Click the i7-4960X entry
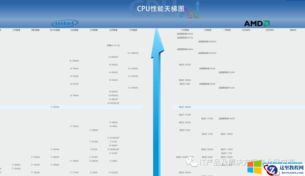The width and height of the screenshot is (305, 176). 16,165
